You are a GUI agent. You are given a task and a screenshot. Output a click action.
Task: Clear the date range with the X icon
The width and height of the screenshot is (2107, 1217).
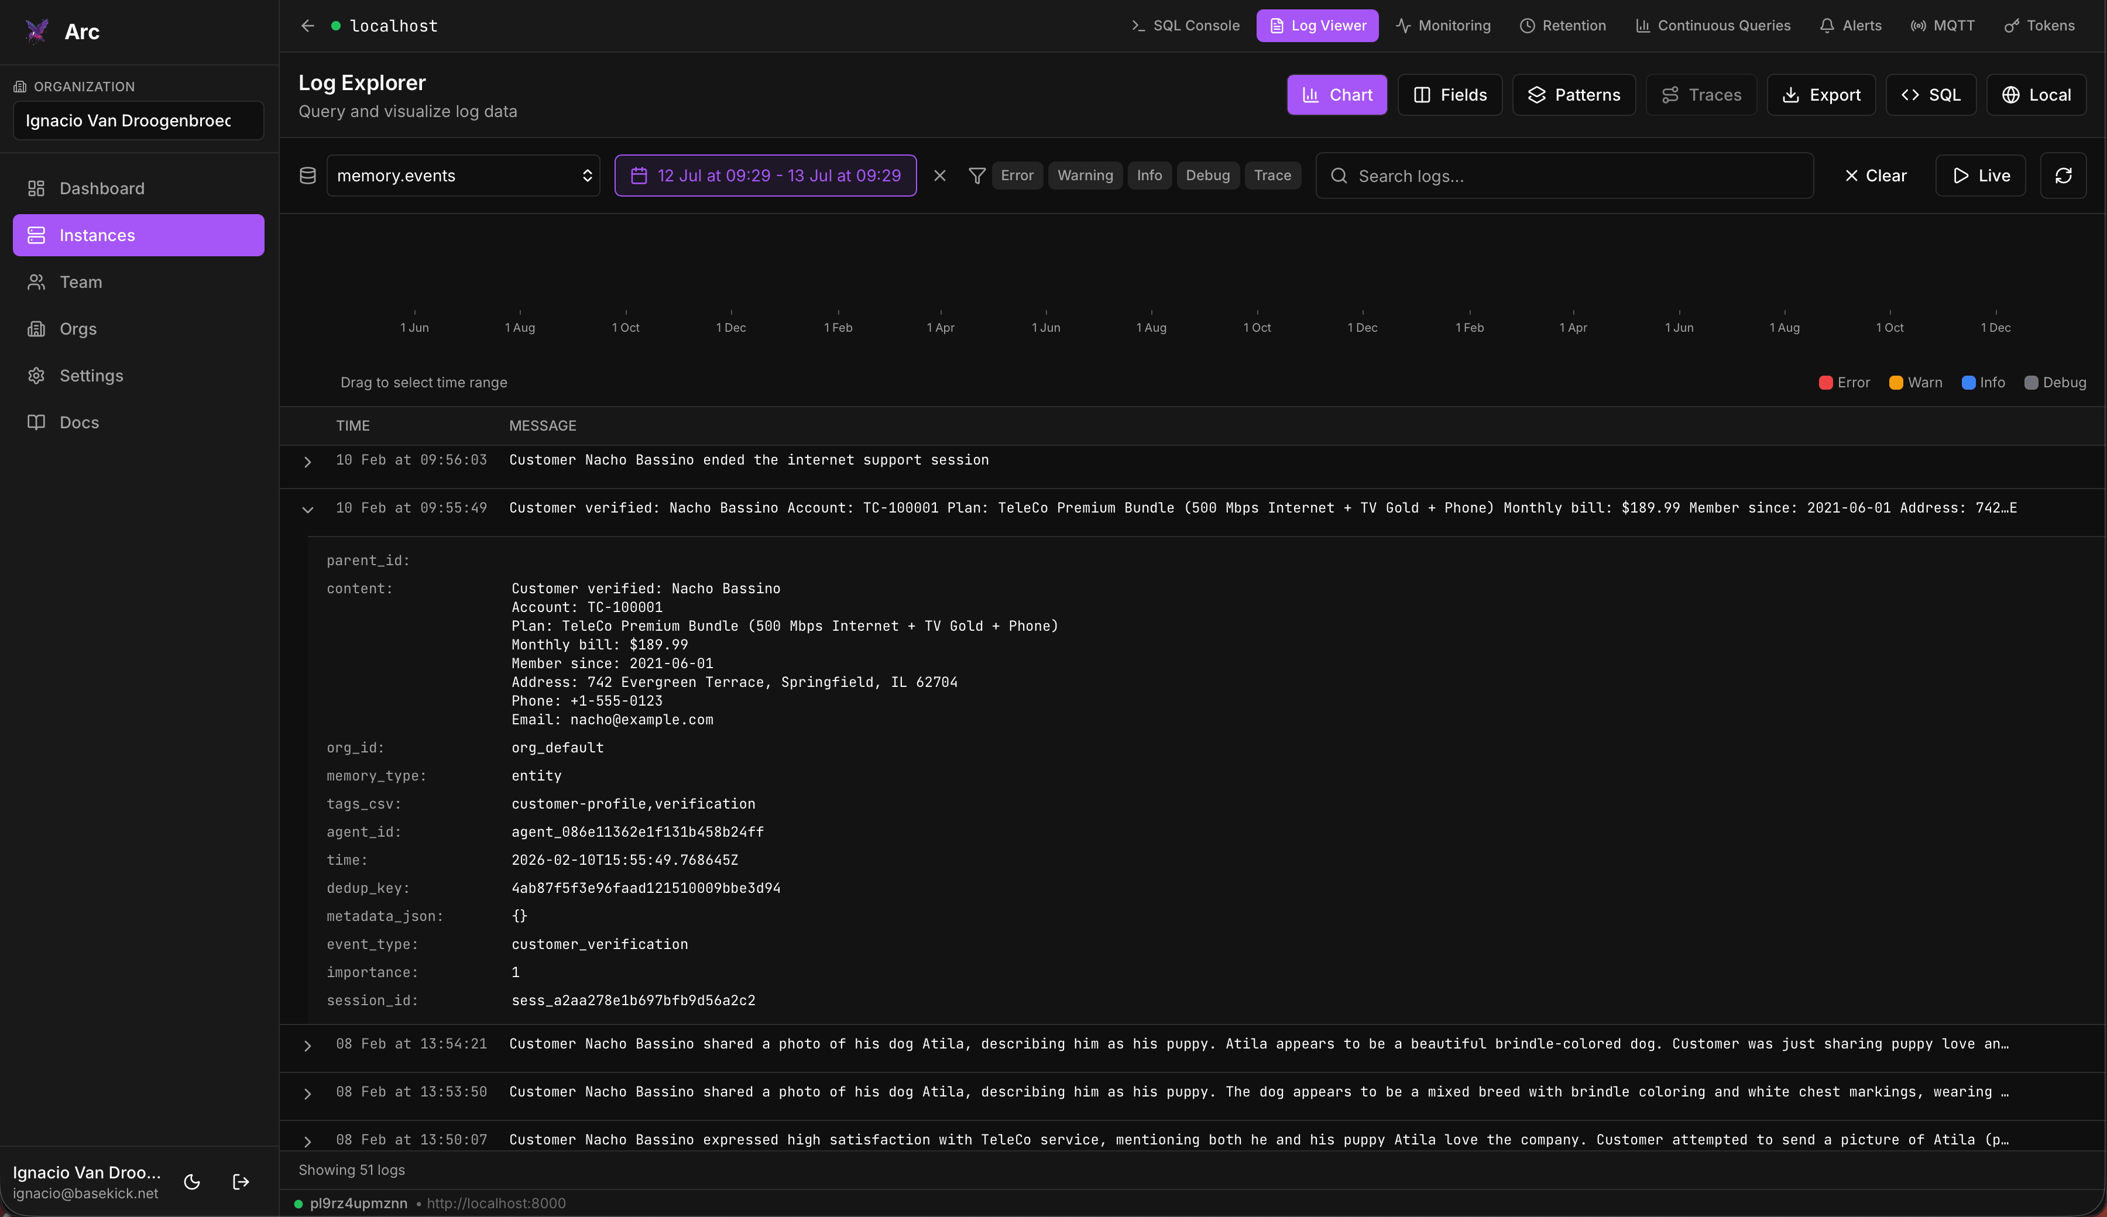pyautogui.click(x=940, y=176)
